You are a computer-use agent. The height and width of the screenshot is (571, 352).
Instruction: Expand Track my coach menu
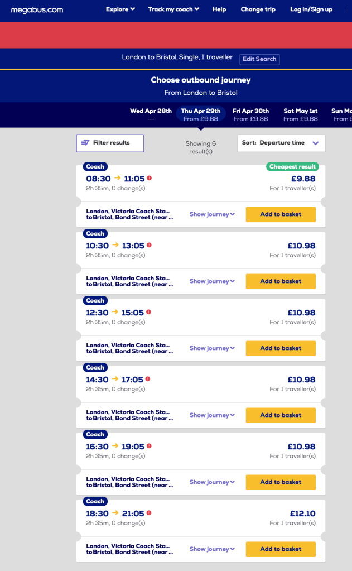click(173, 9)
